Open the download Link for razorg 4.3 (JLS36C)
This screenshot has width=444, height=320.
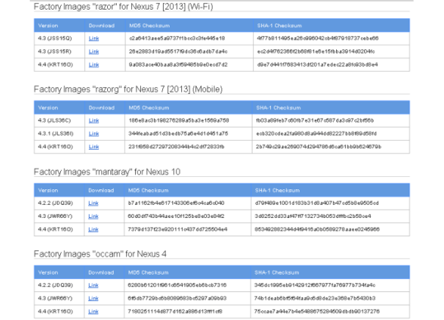point(94,120)
